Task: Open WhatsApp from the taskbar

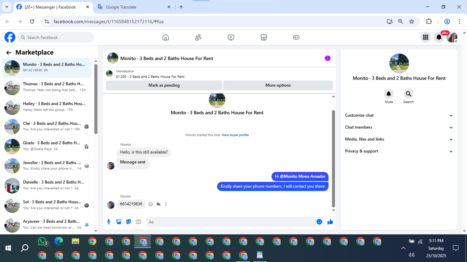Action: tap(42, 242)
